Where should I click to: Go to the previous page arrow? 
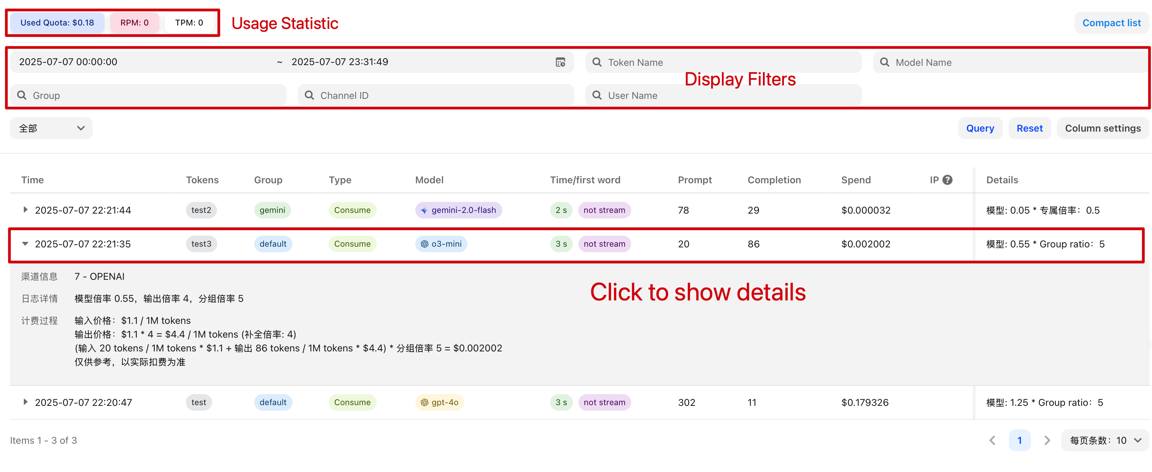pos(992,440)
